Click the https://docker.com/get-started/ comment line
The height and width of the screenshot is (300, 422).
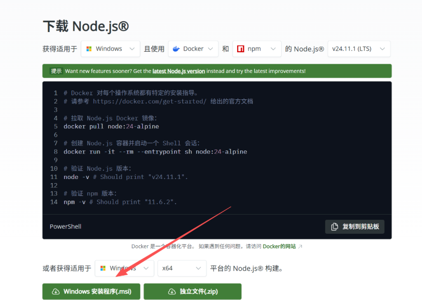(x=158, y=101)
